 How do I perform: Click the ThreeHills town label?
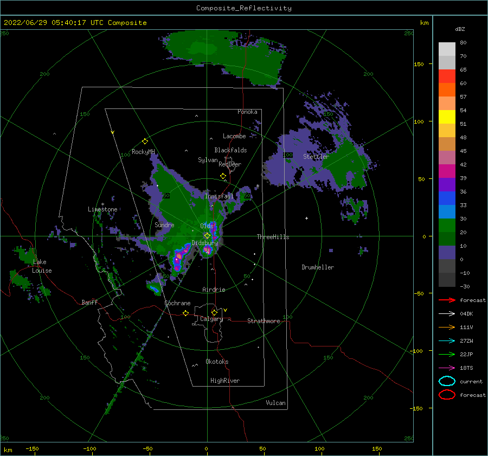pos(273,237)
